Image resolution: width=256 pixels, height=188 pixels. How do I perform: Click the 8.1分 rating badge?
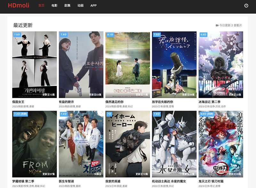[110, 34]
